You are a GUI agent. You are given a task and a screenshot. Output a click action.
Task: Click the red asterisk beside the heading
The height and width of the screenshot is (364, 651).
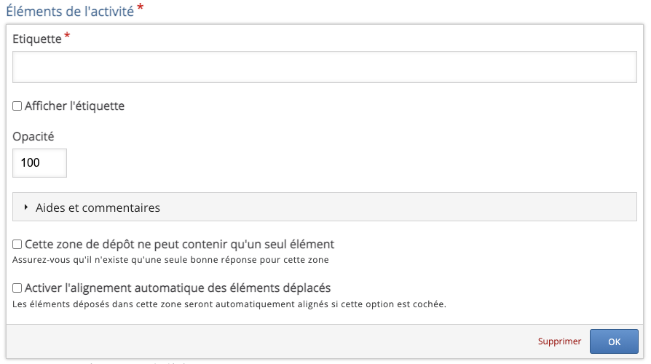[140, 7]
